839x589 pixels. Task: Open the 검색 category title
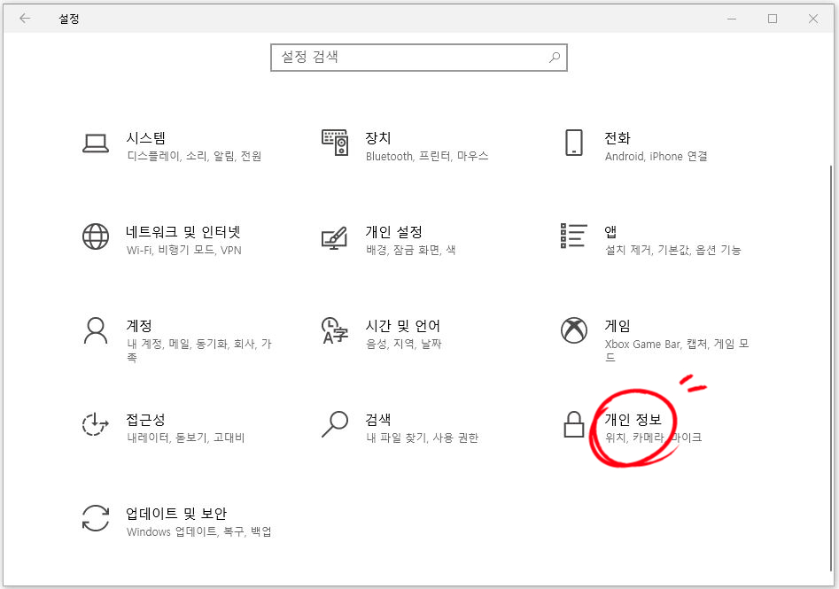pyautogui.click(x=377, y=420)
